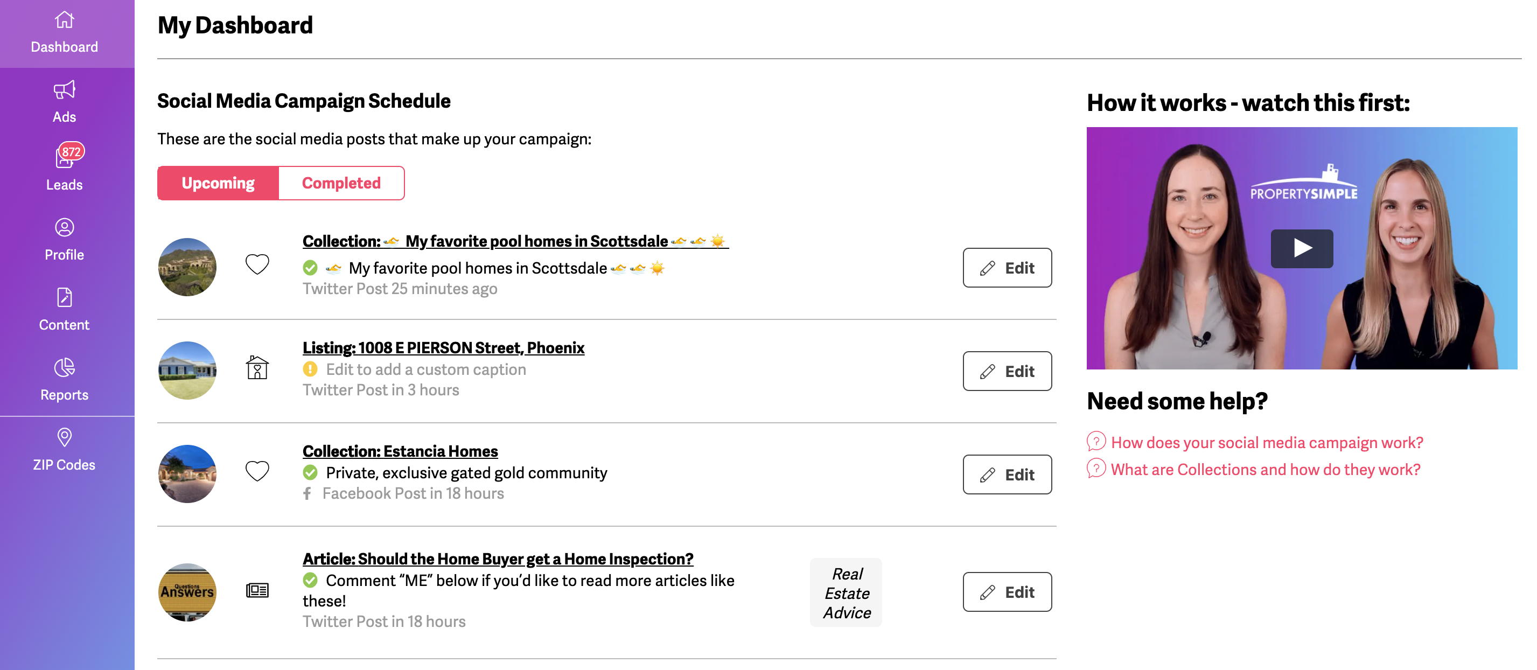
Task: Open the ZIP Codes map pin icon
Action: tap(65, 437)
